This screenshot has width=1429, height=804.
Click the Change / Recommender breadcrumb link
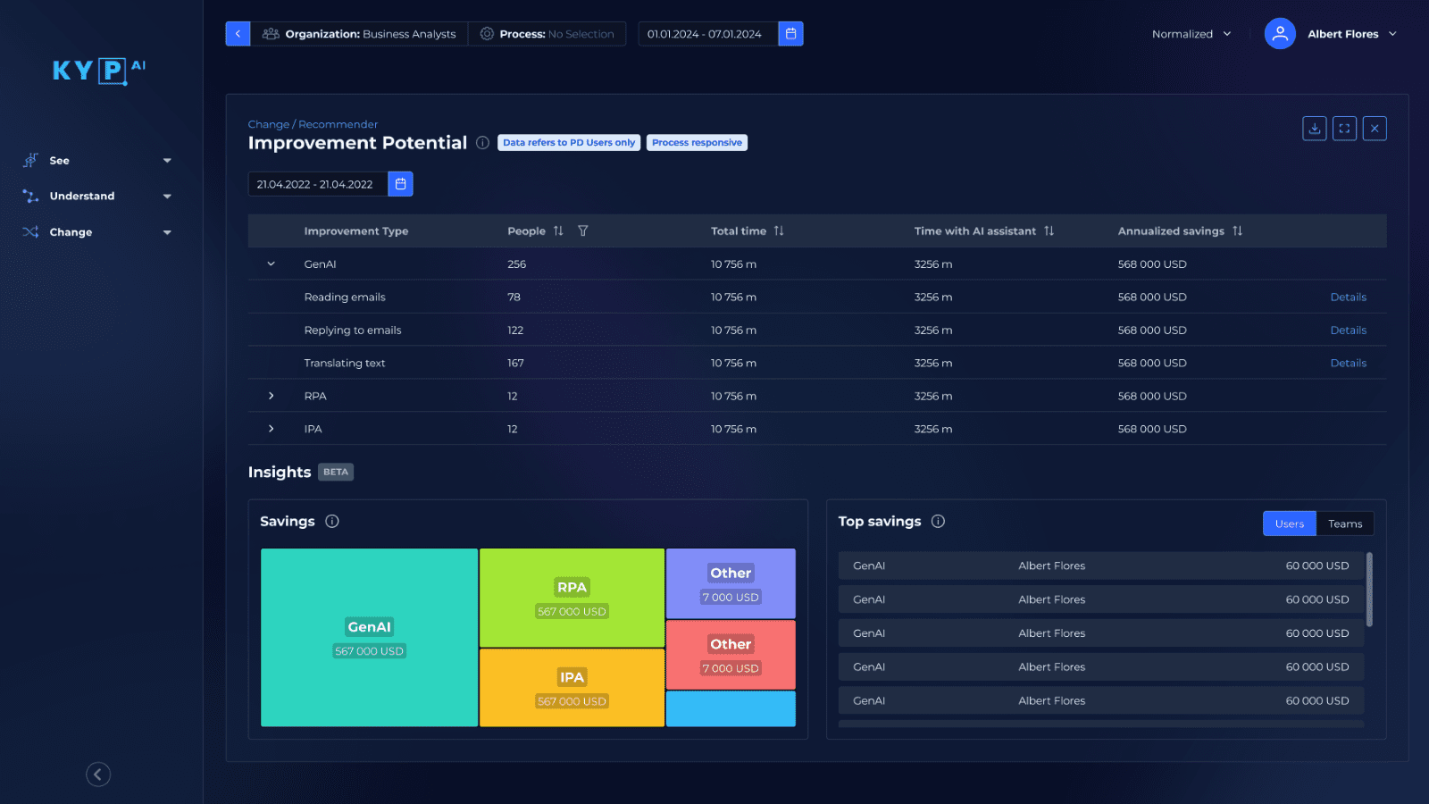point(313,123)
